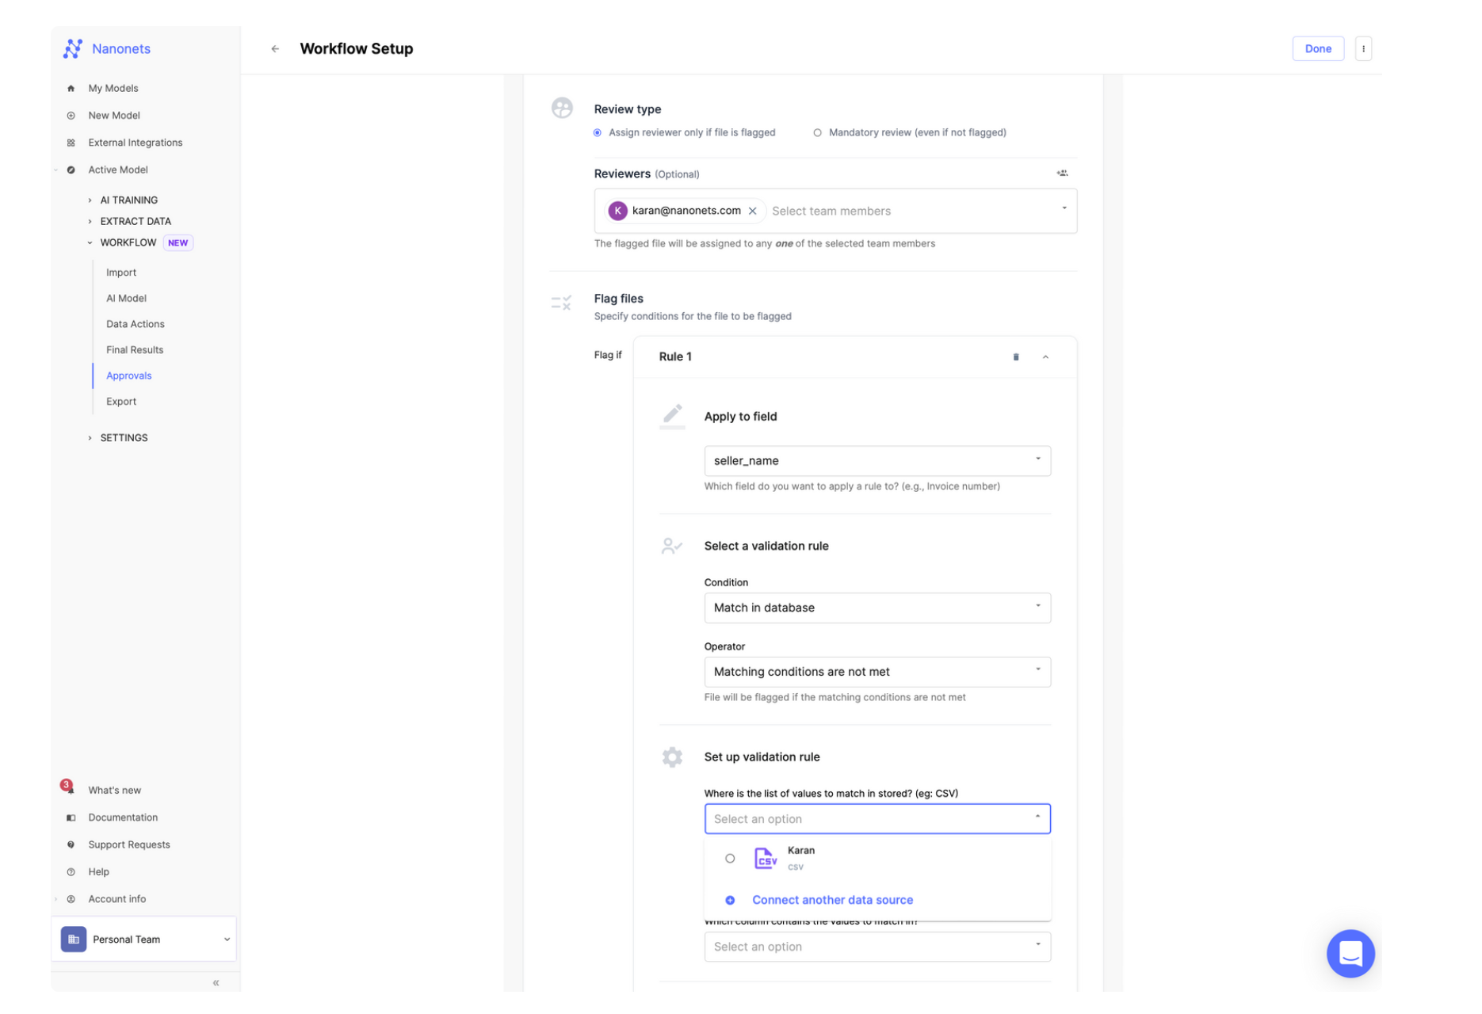Click the Done button
The image size is (1482, 1014).
(x=1317, y=48)
